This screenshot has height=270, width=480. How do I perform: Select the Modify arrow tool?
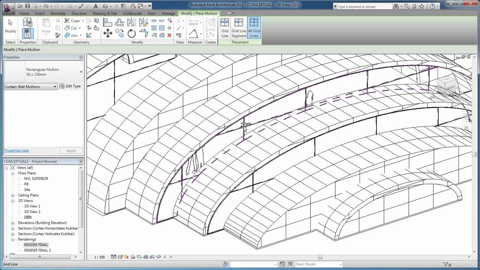[x=10, y=26]
